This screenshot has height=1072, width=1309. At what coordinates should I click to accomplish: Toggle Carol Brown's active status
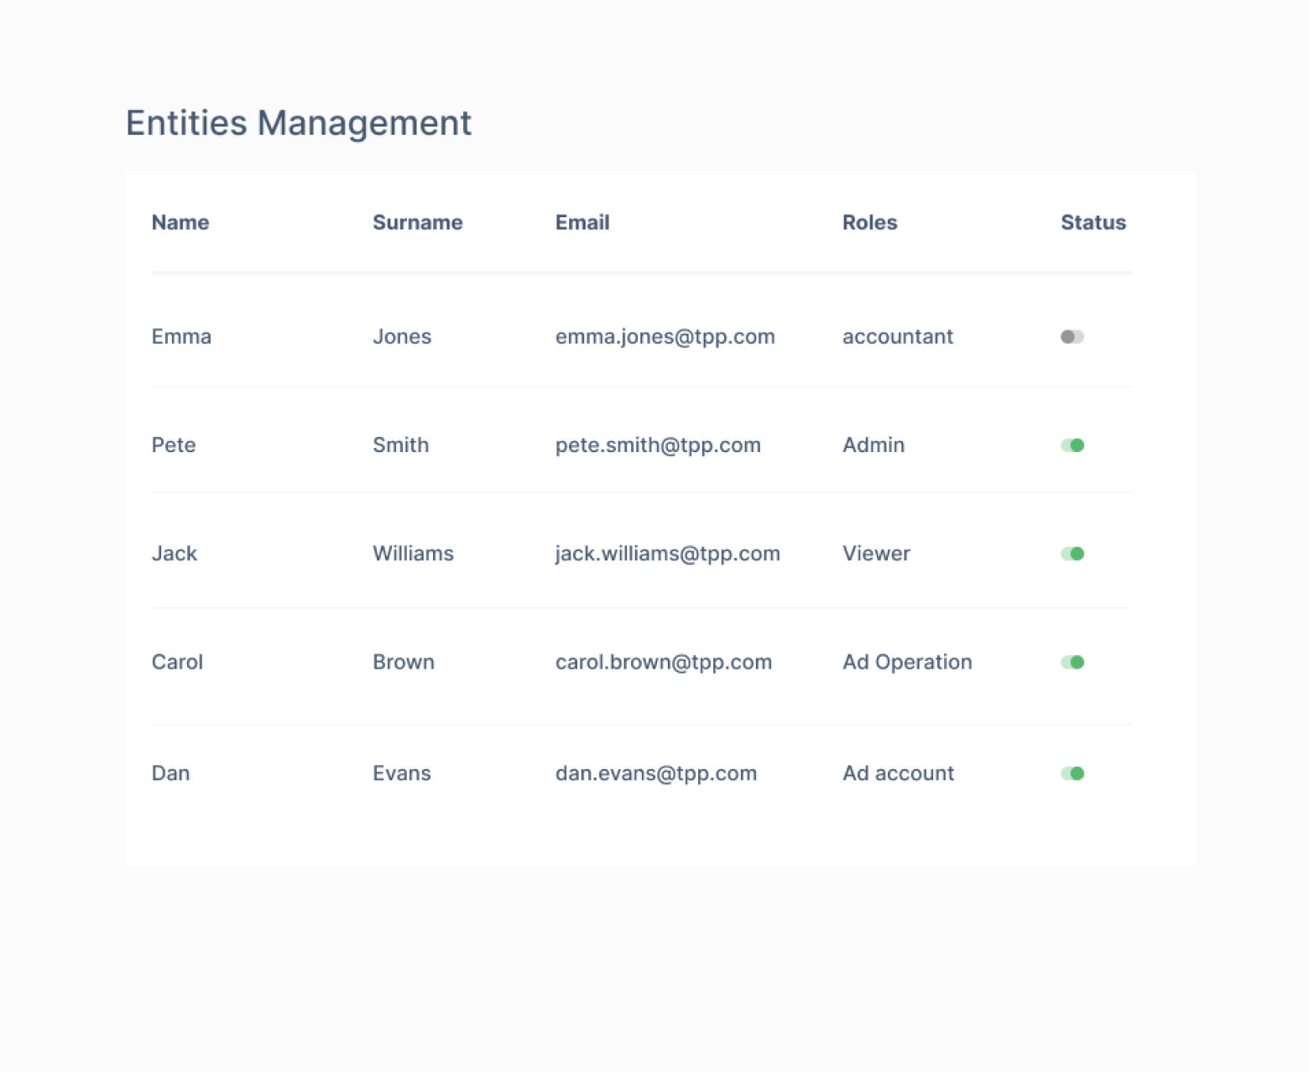(1072, 663)
